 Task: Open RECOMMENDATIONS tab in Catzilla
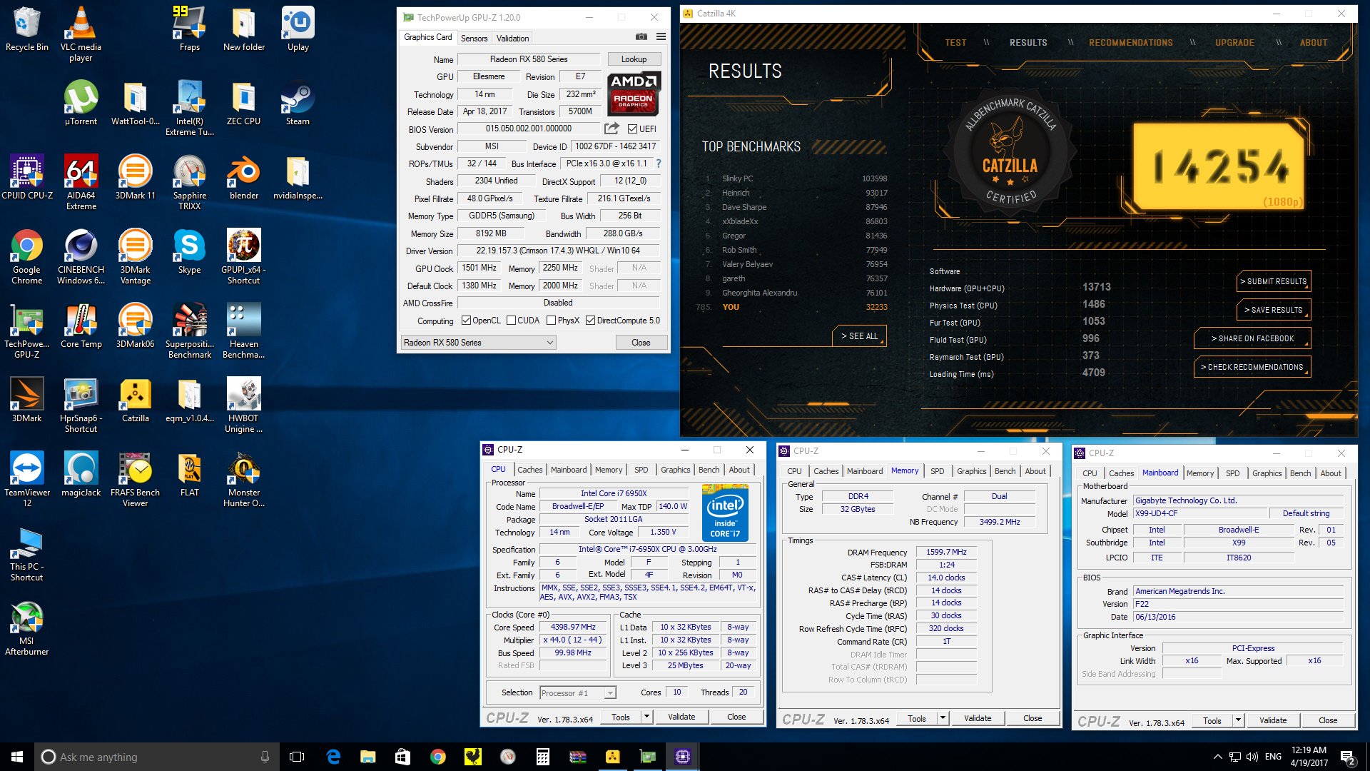[x=1130, y=43]
